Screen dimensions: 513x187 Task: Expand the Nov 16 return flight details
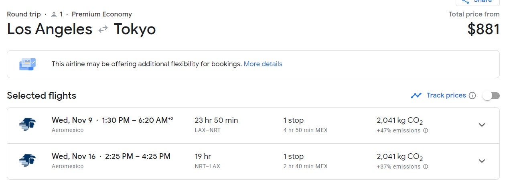pos(482,161)
